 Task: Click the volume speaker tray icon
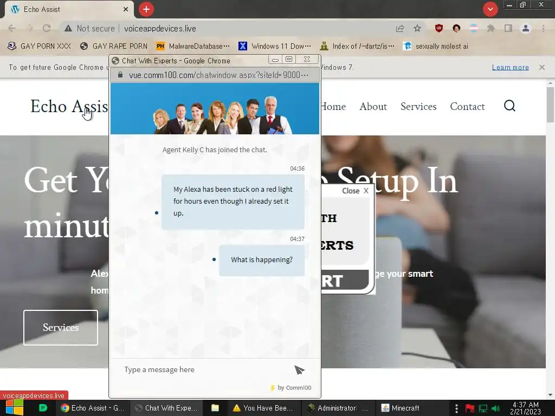click(x=496, y=408)
